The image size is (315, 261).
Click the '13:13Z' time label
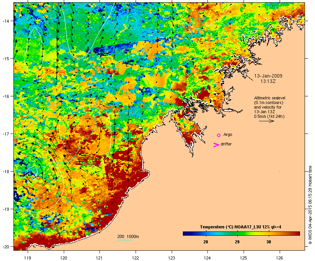click(268, 81)
